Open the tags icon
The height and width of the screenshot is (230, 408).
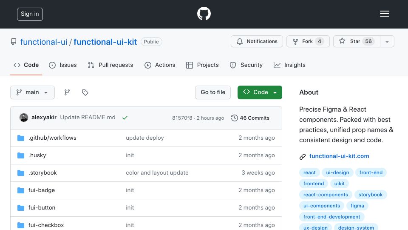click(85, 92)
